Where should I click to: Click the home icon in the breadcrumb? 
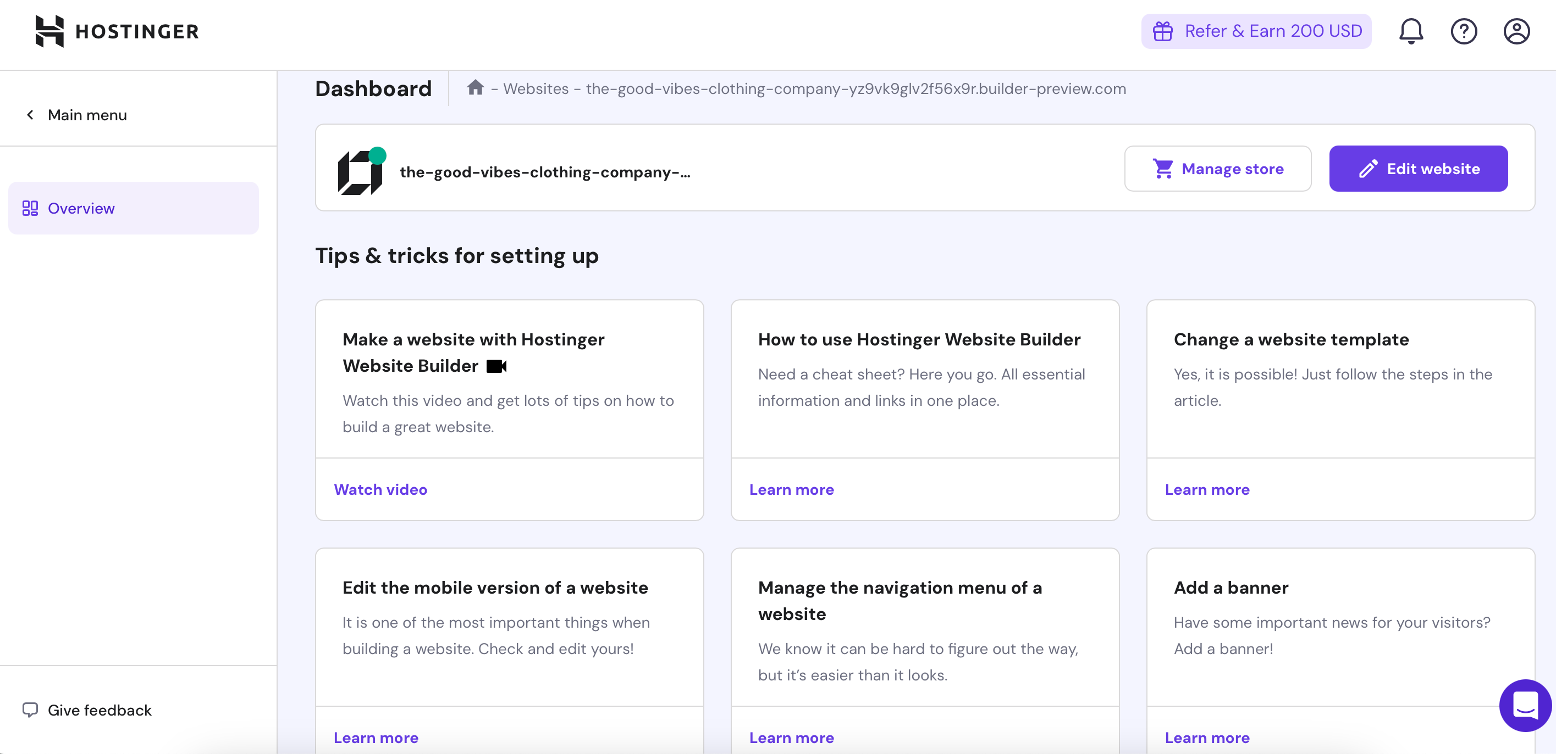point(476,87)
